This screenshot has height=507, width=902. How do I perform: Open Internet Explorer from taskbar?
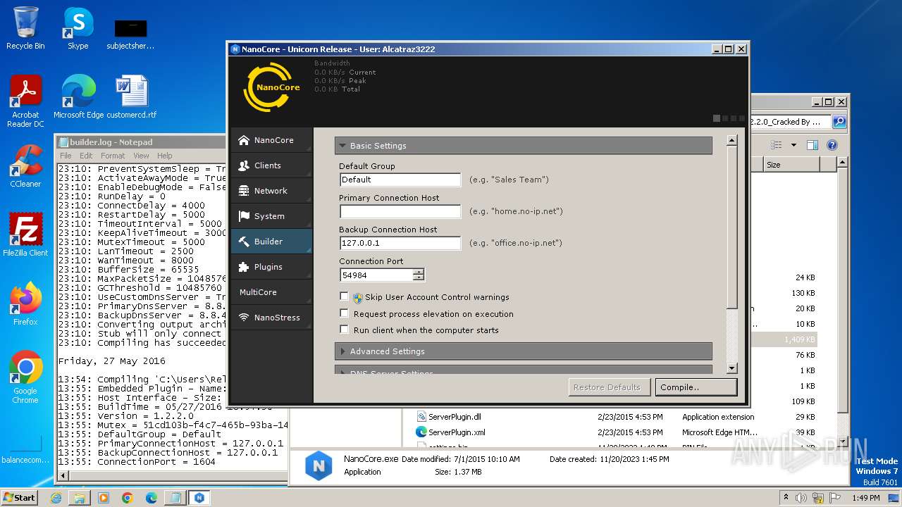[x=56, y=498]
